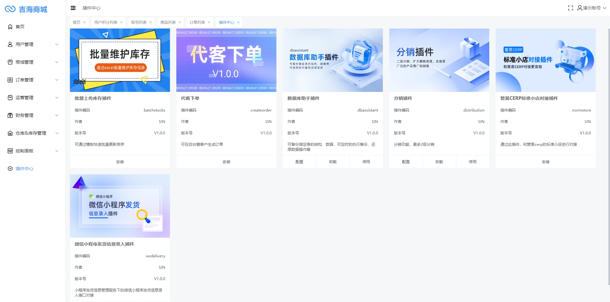This screenshot has height=302, width=610.
Task: Open the 演示账号 account dropdown
Action: pyautogui.click(x=592, y=8)
